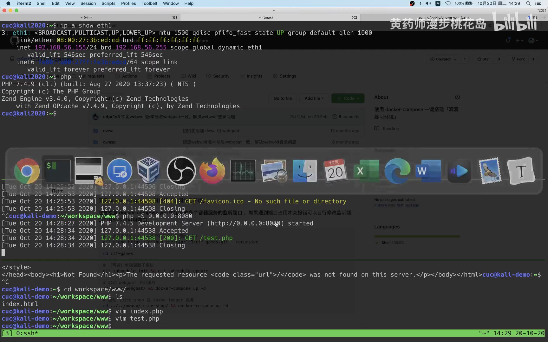
Task: Select Excel in the app switcher
Action: pyautogui.click(x=367, y=171)
